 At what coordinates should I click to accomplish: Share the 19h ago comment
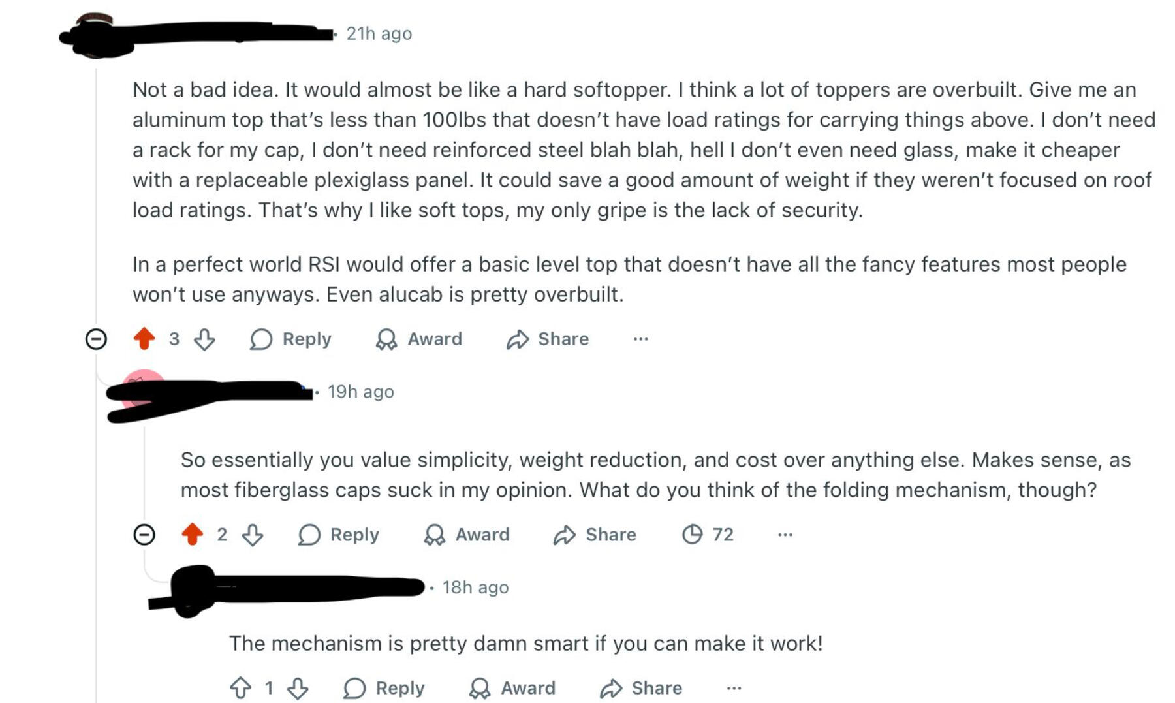(595, 535)
